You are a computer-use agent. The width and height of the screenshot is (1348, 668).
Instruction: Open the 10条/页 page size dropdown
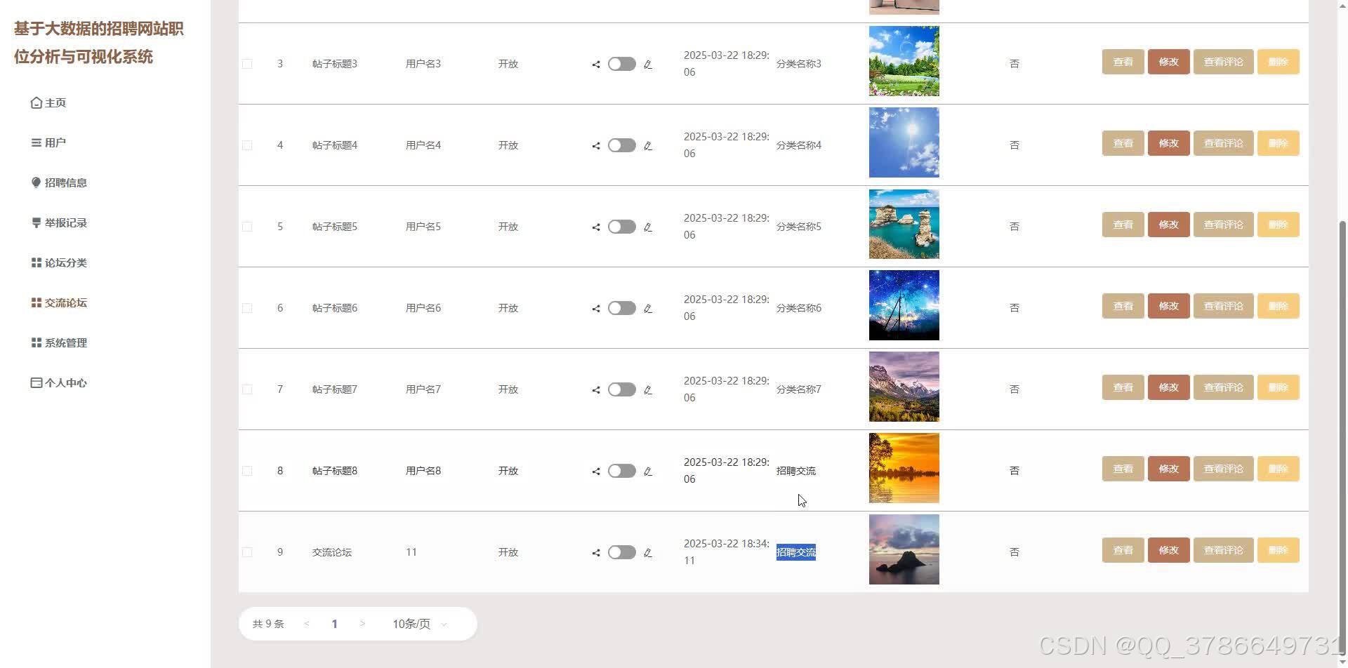coord(419,624)
